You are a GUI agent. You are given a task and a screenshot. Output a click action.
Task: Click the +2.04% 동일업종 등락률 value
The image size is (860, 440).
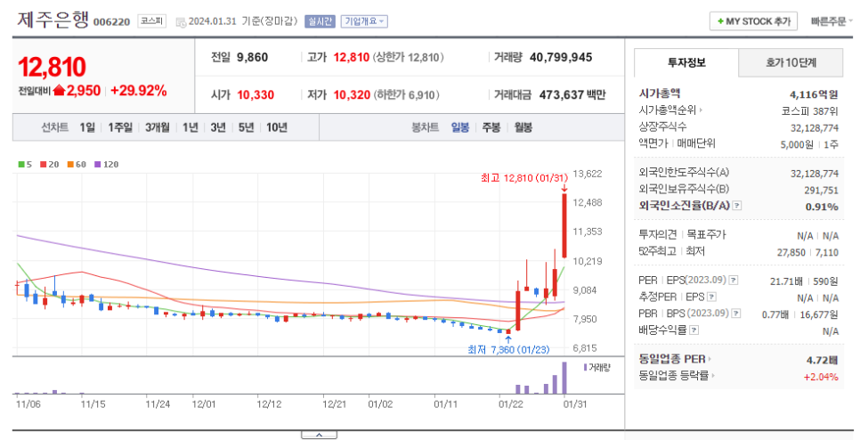pos(821,377)
